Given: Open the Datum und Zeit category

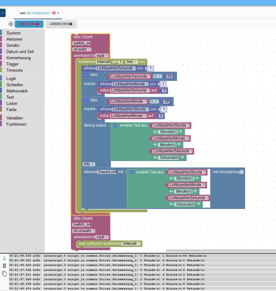Looking at the screenshot, I should pos(20,51).
